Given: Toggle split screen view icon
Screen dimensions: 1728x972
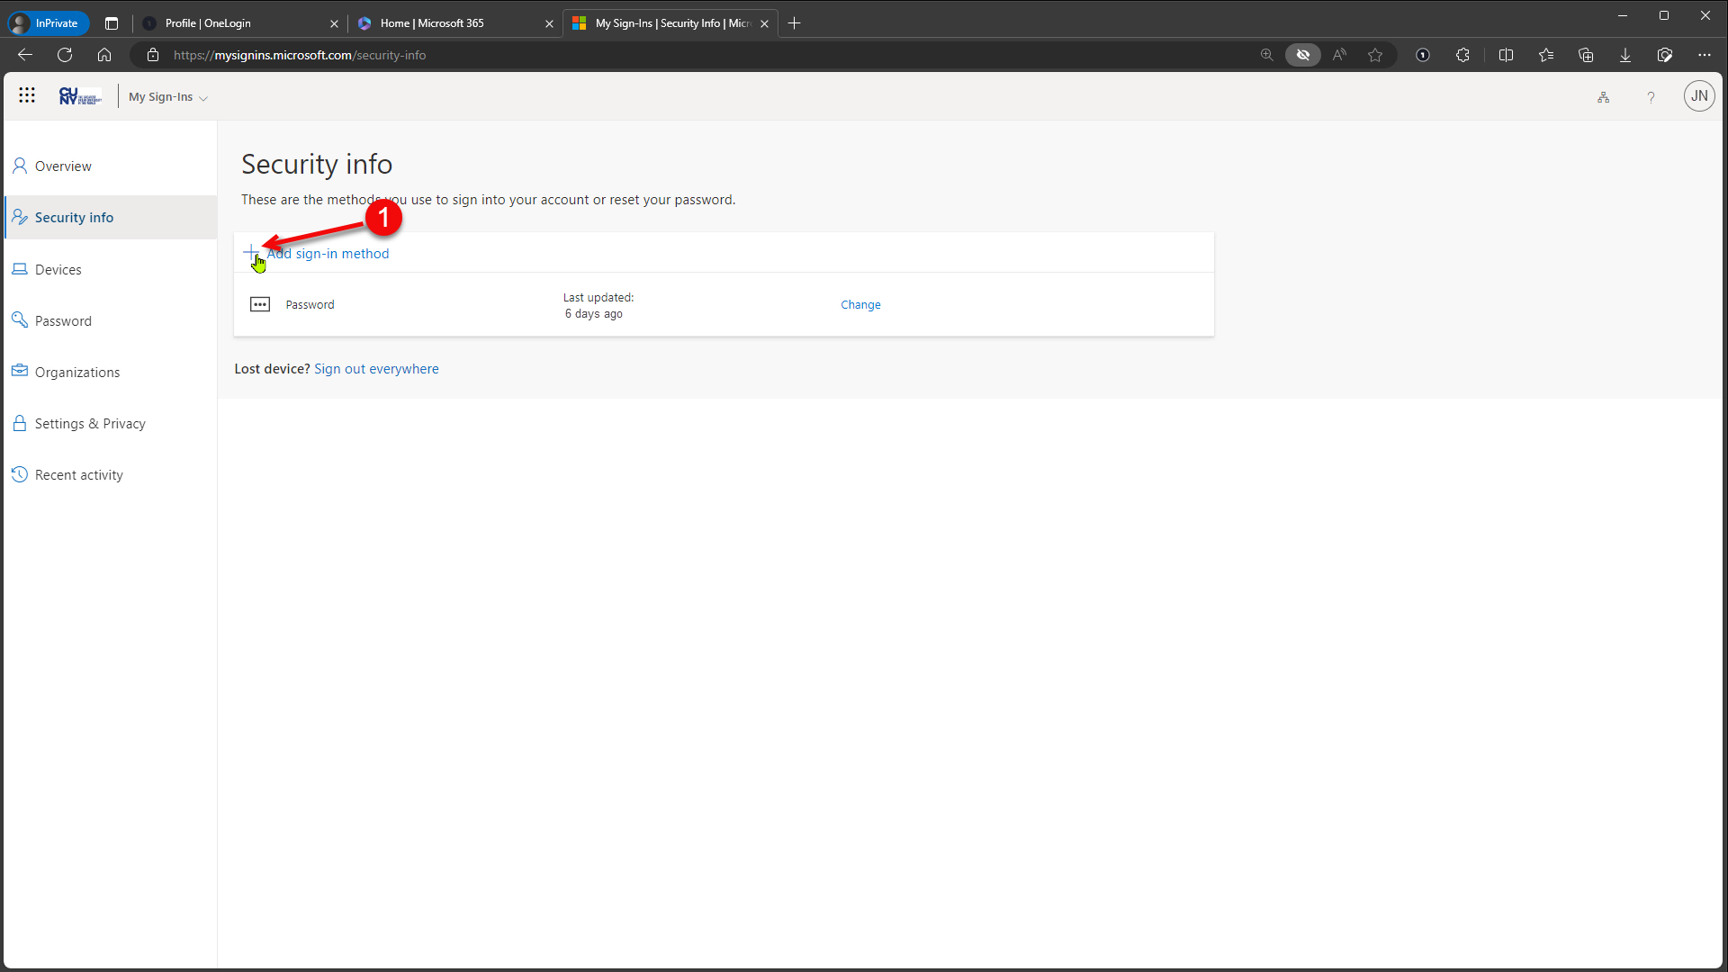Looking at the screenshot, I should (1506, 55).
